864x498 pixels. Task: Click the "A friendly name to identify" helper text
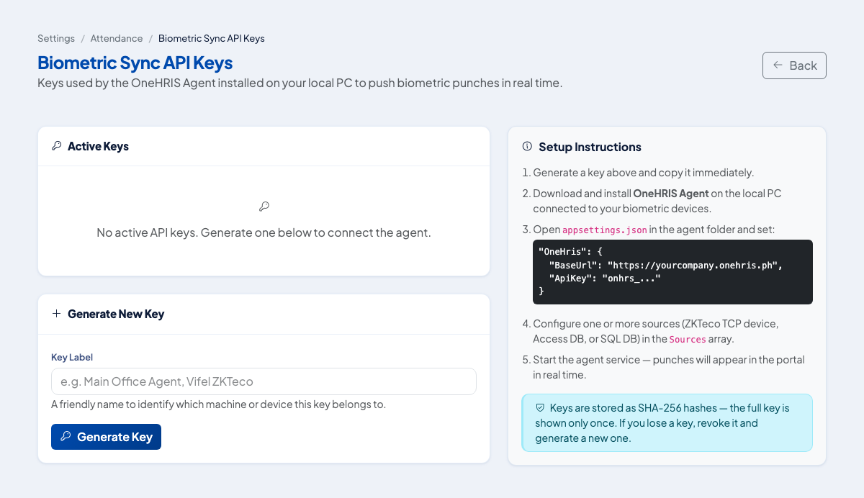point(219,404)
